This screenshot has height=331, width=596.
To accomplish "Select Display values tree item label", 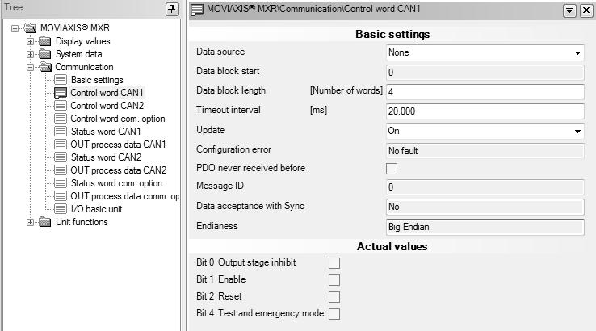I will 83,41.
